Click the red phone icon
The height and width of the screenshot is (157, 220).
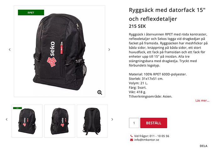[131, 136]
